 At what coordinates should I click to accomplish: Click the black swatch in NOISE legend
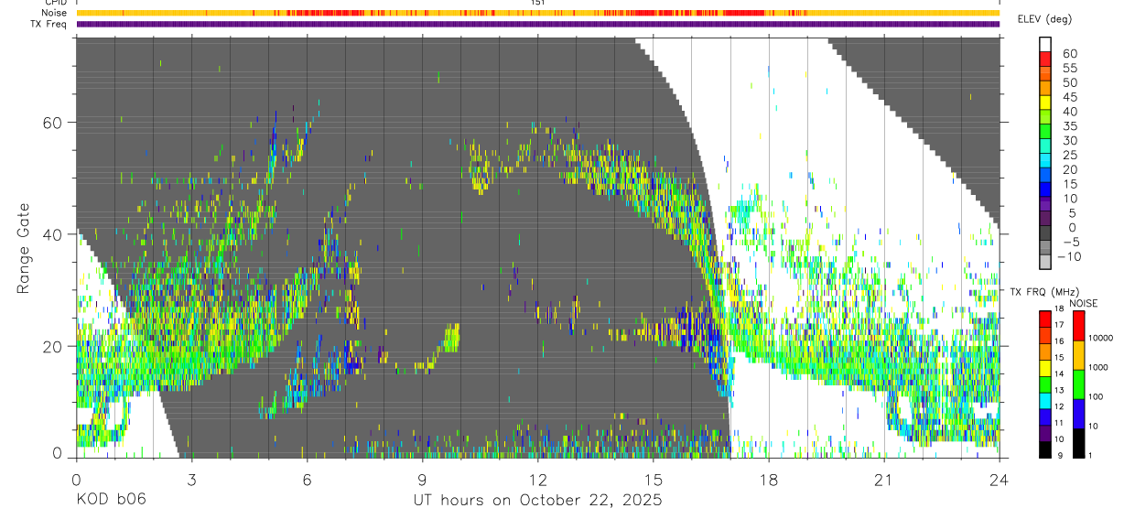pyautogui.click(x=1078, y=443)
